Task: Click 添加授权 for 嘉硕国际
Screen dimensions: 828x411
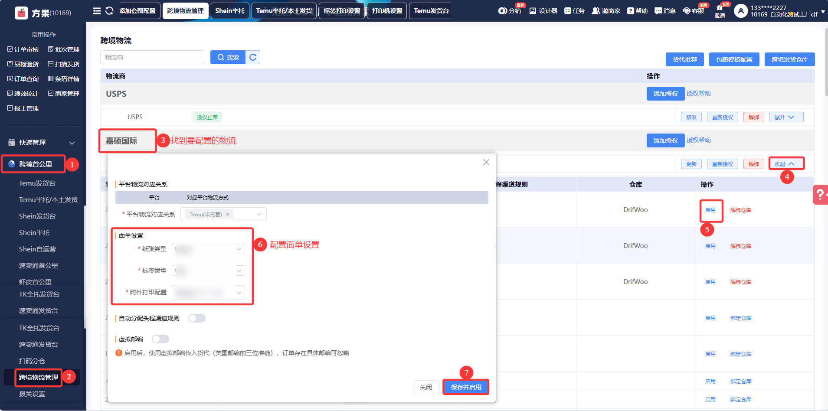Action: pos(666,140)
